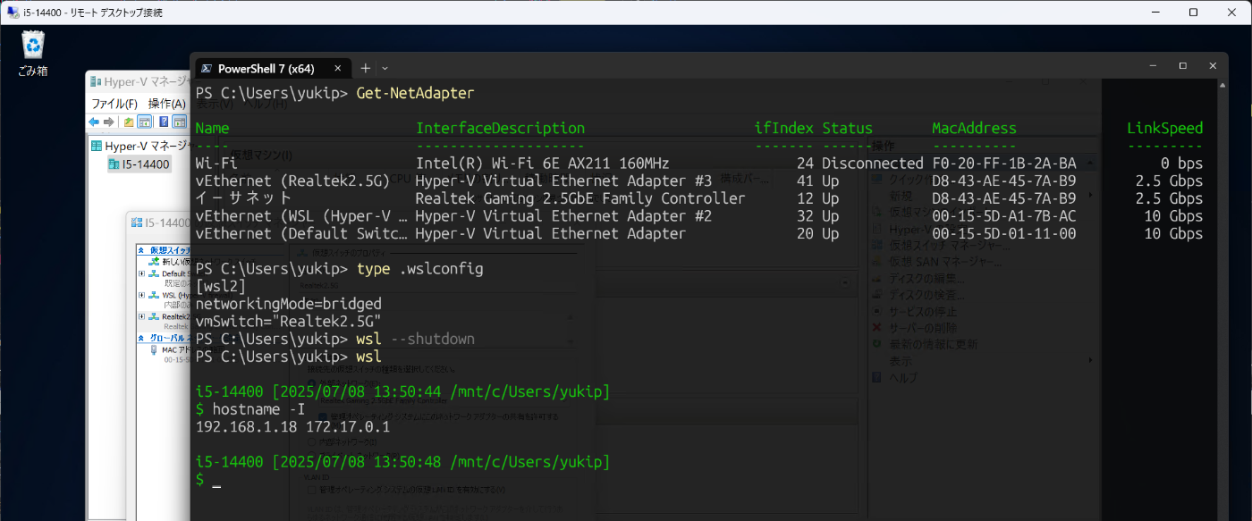
Task: Click the Forward arrow in Hyper-V Manager toolbar
Action: (109, 122)
